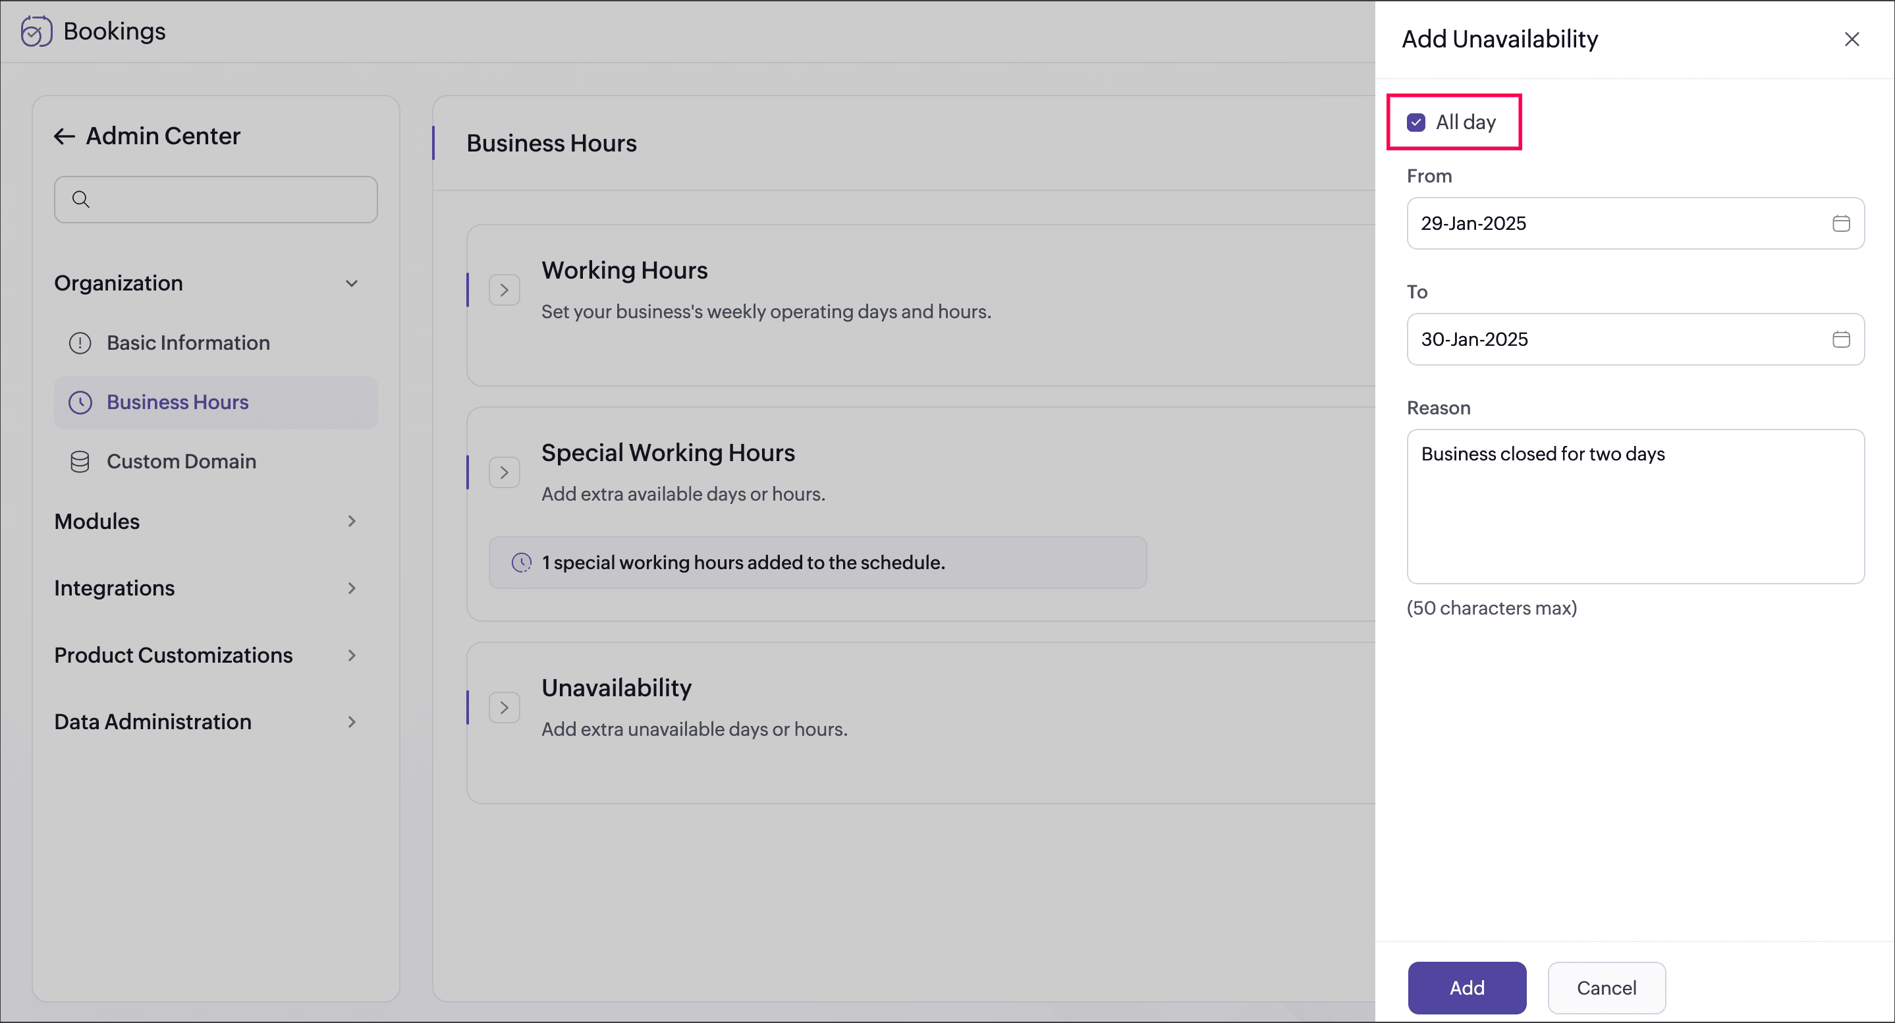Click the Basic Information info icon
This screenshot has width=1895, height=1023.
pos(80,343)
